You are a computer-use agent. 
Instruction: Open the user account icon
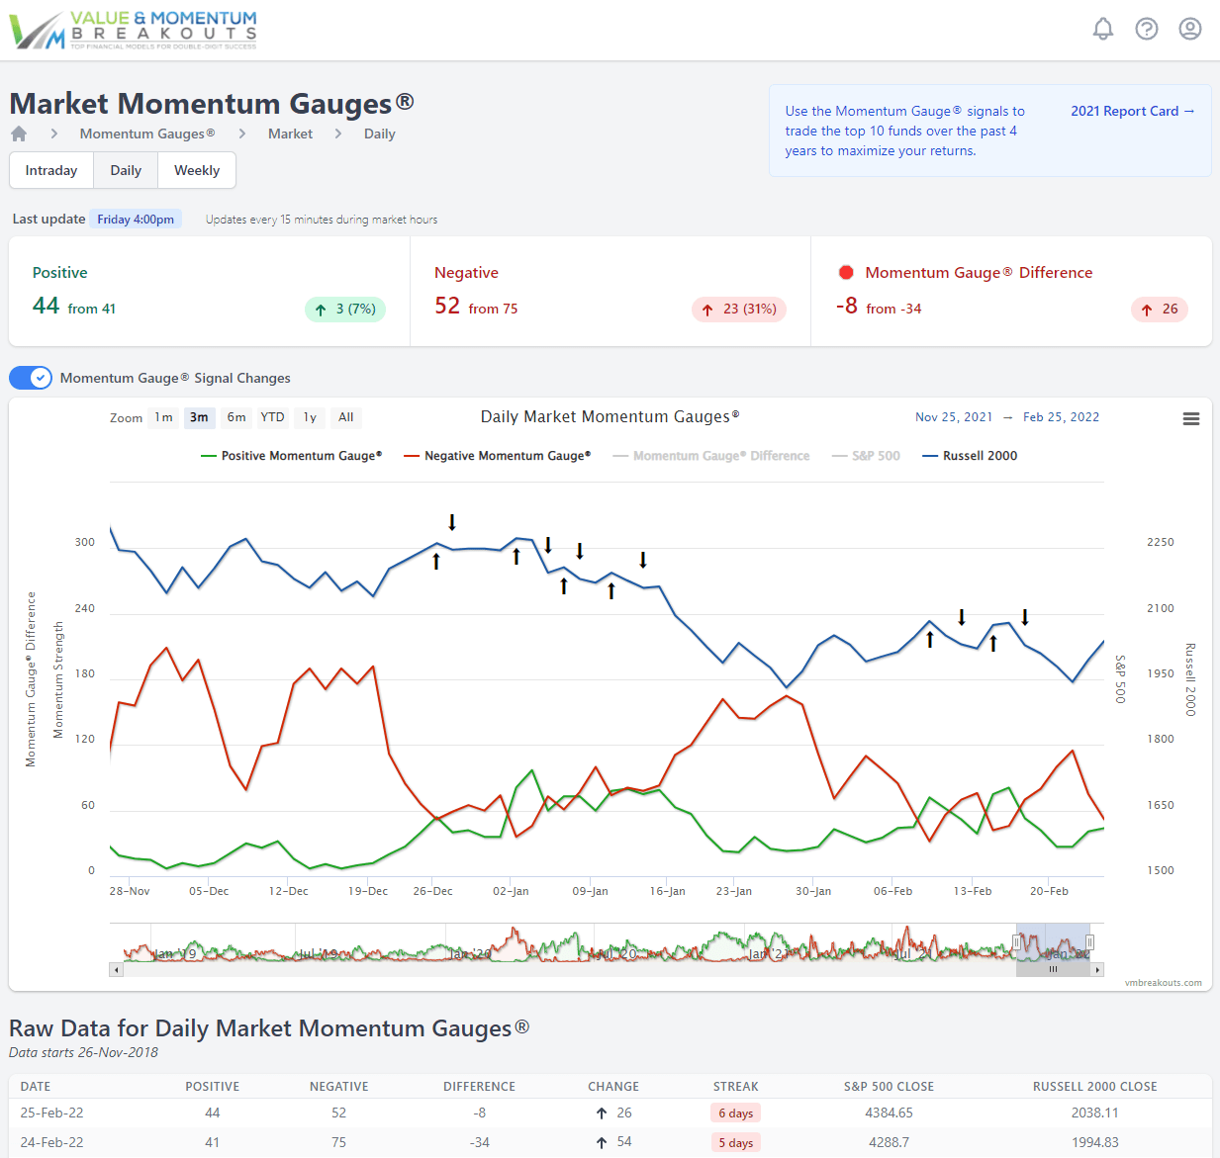[x=1189, y=29]
